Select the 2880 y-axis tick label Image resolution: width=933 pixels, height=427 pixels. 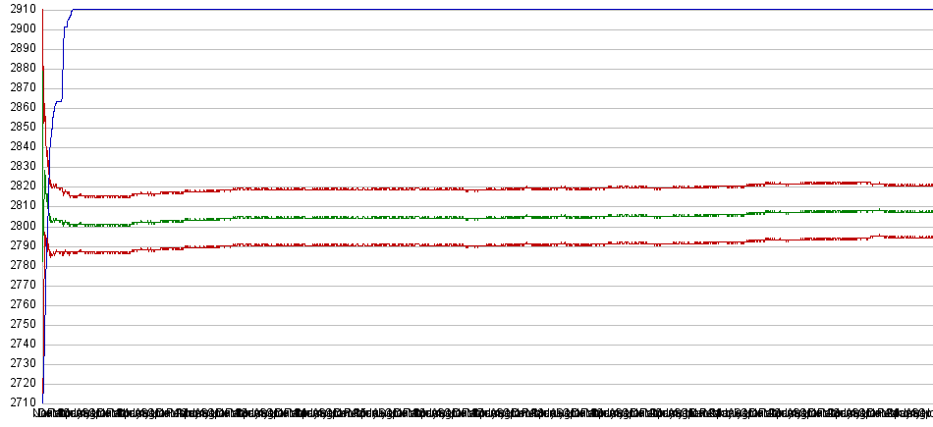click(20, 68)
